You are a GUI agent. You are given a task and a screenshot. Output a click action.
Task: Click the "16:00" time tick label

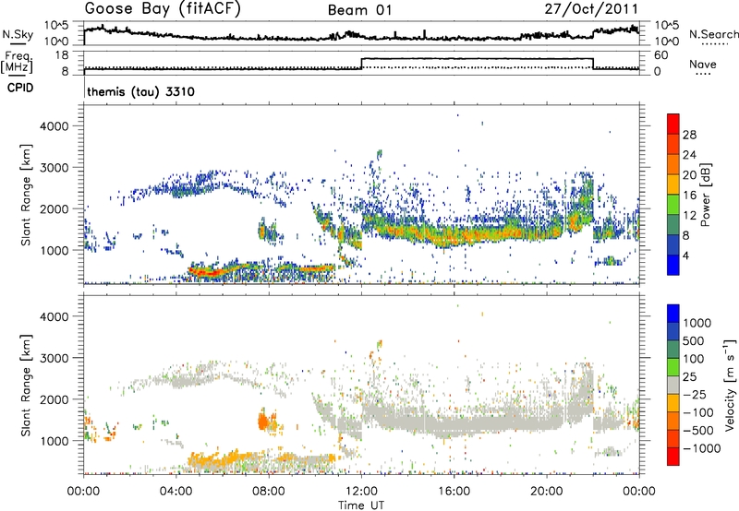click(454, 492)
